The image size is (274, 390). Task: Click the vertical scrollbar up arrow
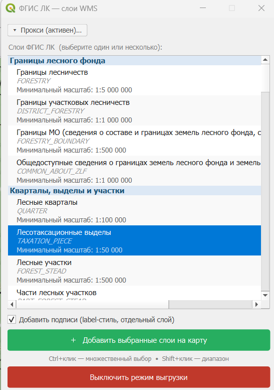pyautogui.click(x=265, y=60)
